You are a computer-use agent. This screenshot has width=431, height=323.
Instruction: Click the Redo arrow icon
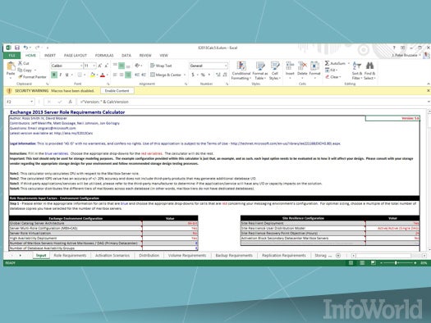click(x=37, y=48)
